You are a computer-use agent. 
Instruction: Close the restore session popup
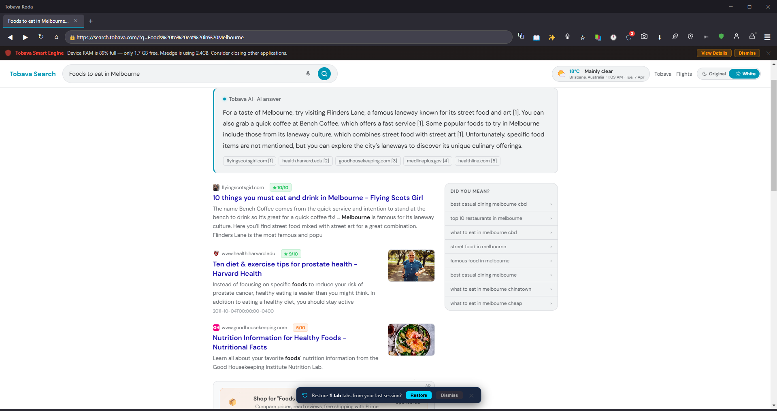tap(471, 396)
